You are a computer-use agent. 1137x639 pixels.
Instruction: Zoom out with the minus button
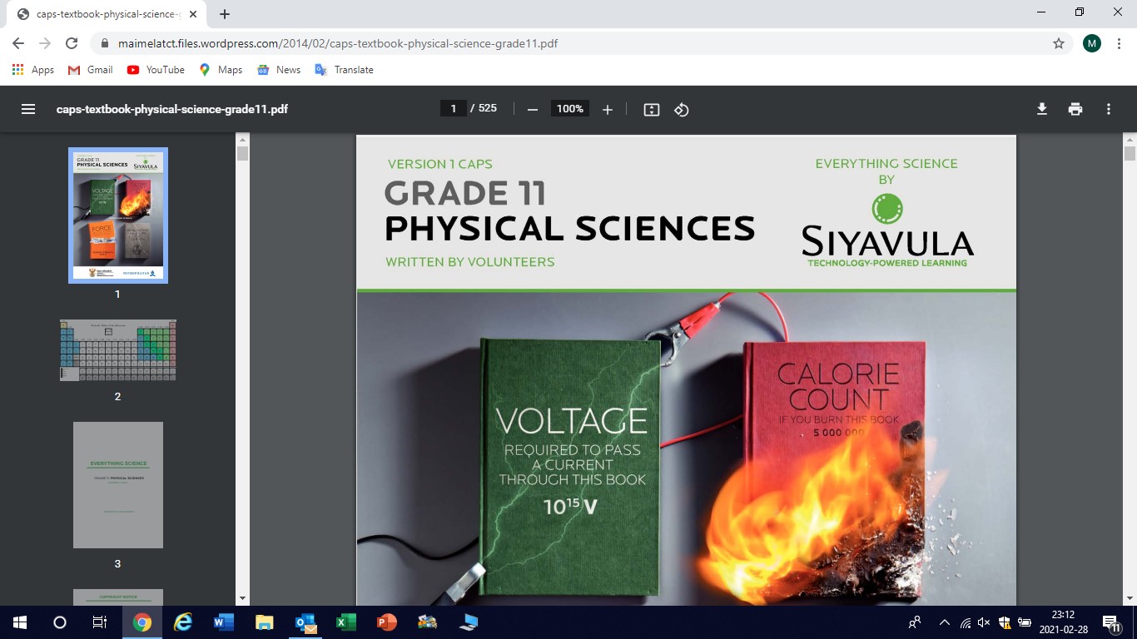pyautogui.click(x=533, y=109)
